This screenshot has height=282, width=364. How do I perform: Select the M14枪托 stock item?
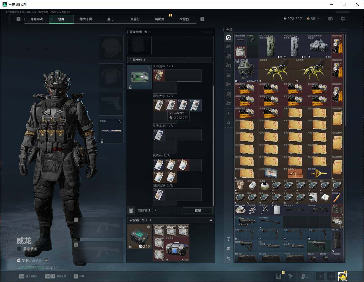click(271, 222)
